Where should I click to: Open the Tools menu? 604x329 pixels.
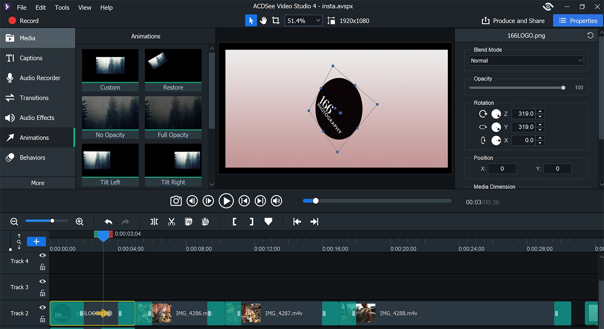62,7
